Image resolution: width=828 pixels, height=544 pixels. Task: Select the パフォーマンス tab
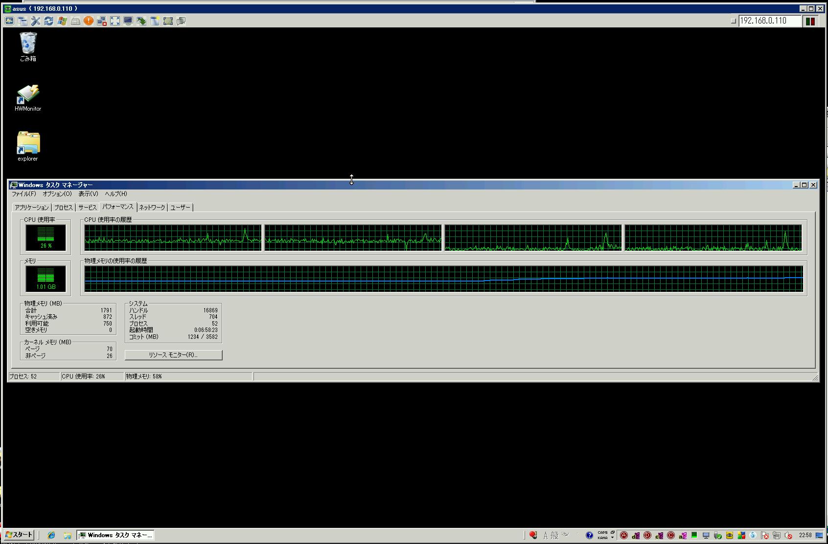[x=118, y=207]
